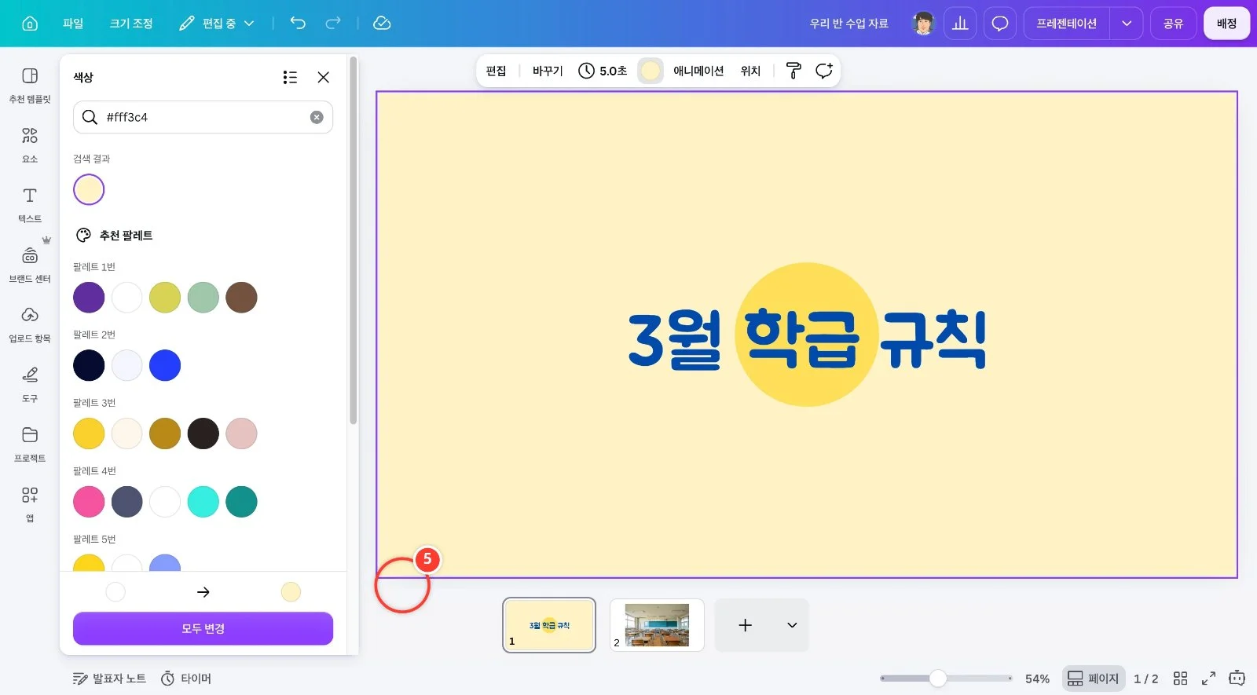This screenshot has height=695, width=1257.
Task: Open the 크기 조정 menu
Action: [x=131, y=24]
